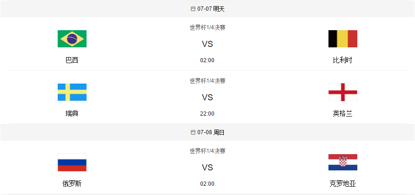Click VS in the Sweden–England match
Image resolution: width=415 pixels, height=195 pixels.
pyautogui.click(x=207, y=98)
